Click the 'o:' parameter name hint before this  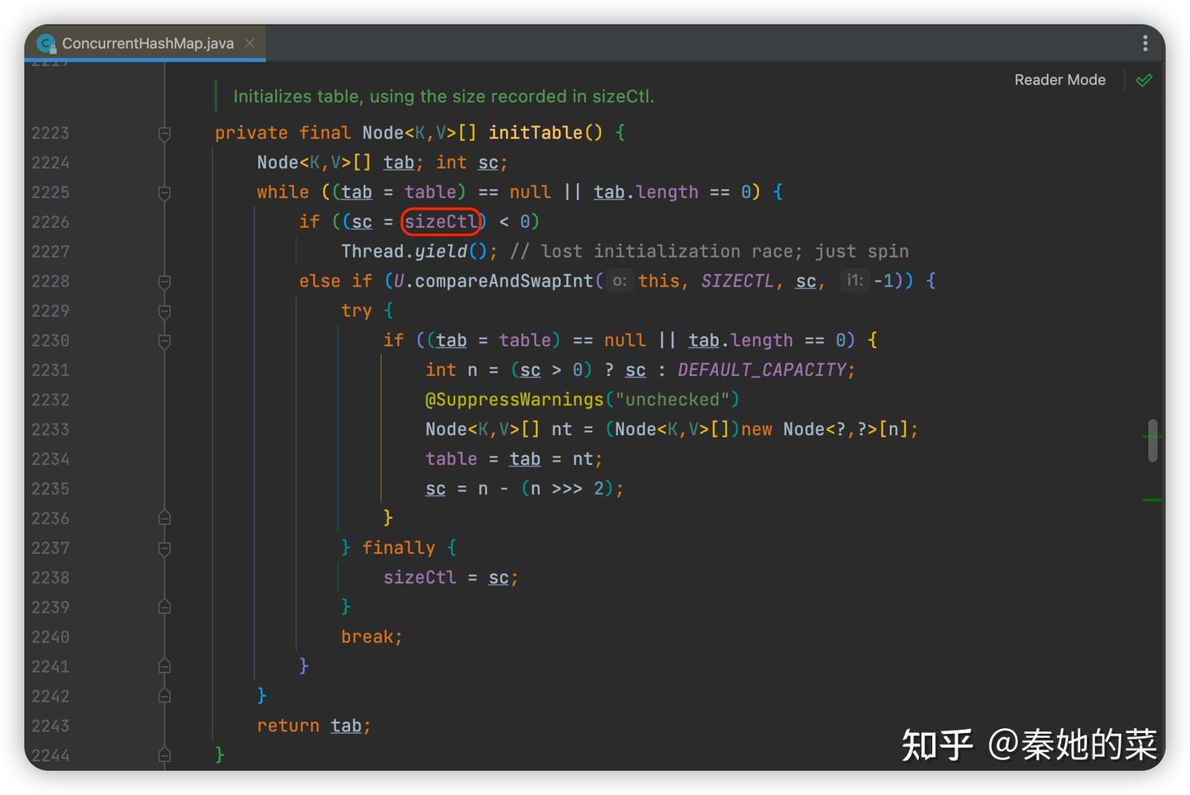619,281
